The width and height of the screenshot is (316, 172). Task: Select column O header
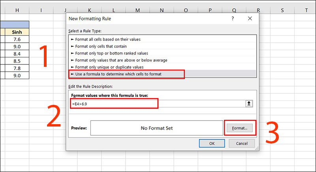186,10
